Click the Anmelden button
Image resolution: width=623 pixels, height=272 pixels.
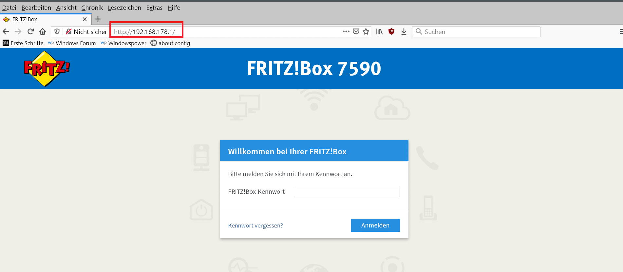pos(375,225)
